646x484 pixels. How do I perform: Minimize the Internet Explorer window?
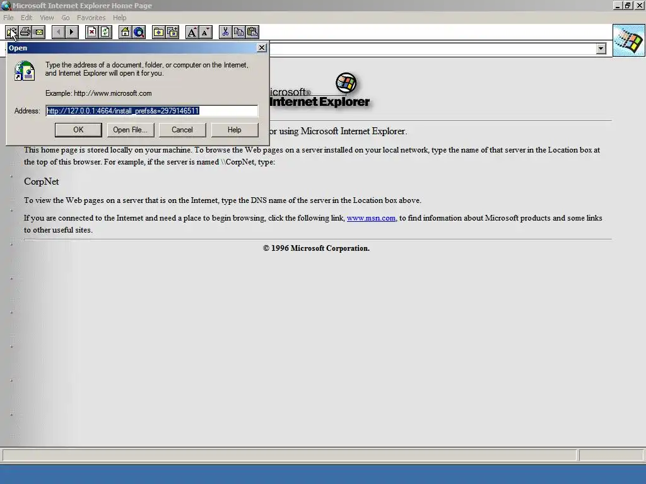[x=618, y=5]
